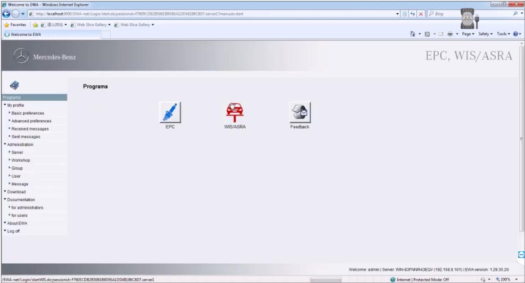
Task: Click the vertical page scrollbar
Action: tap(521, 139)
